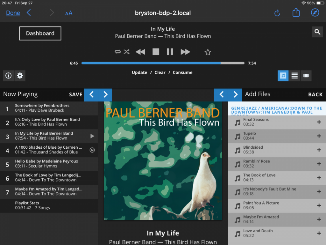
Task: Click the Blindsided music note icon
Action: (x=237, y=151)
